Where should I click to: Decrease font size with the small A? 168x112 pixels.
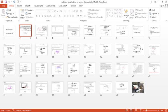(x=57, y=11)
